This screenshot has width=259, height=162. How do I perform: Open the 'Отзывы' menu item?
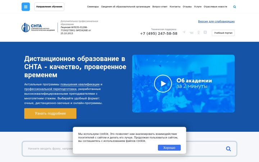(187, 7)
